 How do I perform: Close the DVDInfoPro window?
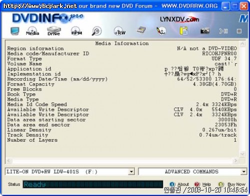point(243,6)
